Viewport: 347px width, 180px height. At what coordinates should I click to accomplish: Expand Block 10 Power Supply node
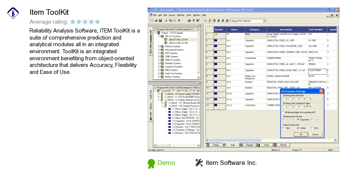[x=158, y=94]
